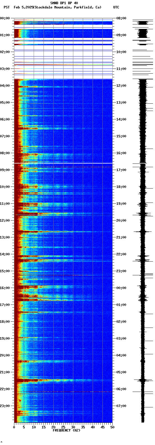Viewport: 155px width, 445px height.
Task: Click the 25 Hz frequency tick label
Action: 63,427
